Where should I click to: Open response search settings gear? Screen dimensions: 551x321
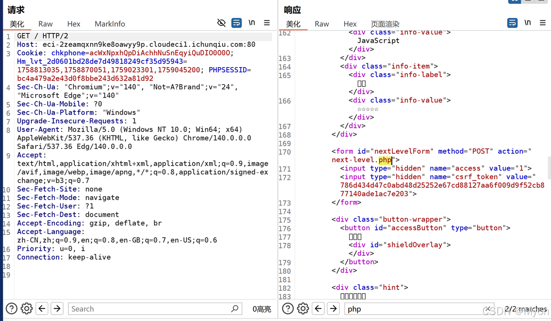pos(303,309)
